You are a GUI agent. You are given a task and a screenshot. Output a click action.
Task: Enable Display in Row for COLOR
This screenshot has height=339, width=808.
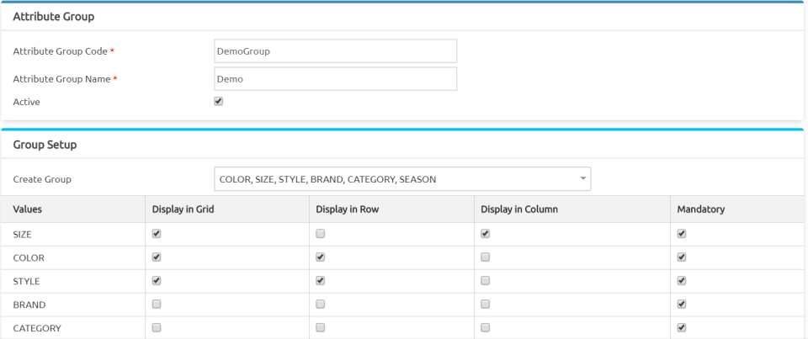tap(321, 257)
